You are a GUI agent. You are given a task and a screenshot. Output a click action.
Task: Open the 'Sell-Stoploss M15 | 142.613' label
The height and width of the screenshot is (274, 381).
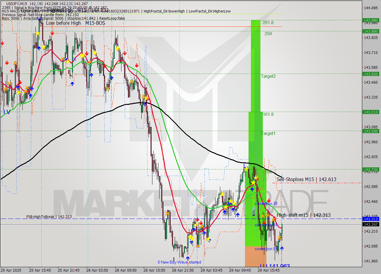point(307,180)
